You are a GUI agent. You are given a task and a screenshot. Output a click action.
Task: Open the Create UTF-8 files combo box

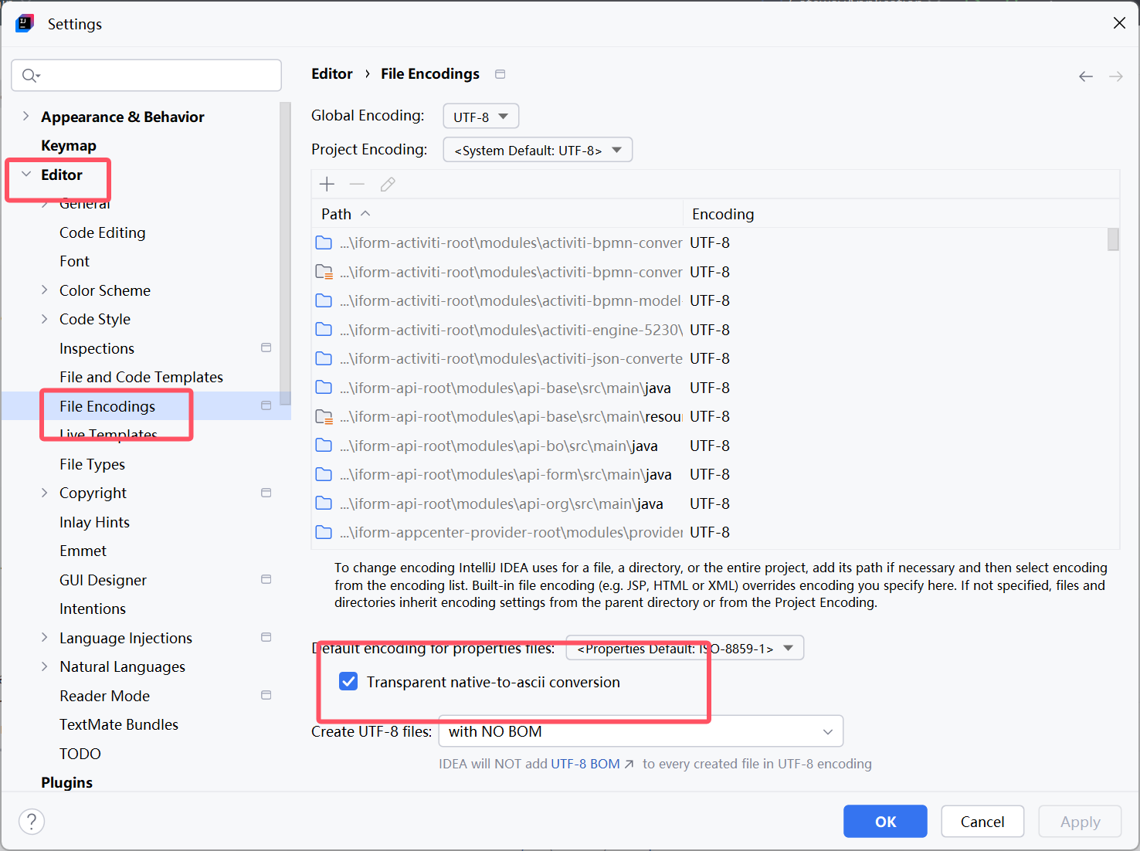coord(640,731)
